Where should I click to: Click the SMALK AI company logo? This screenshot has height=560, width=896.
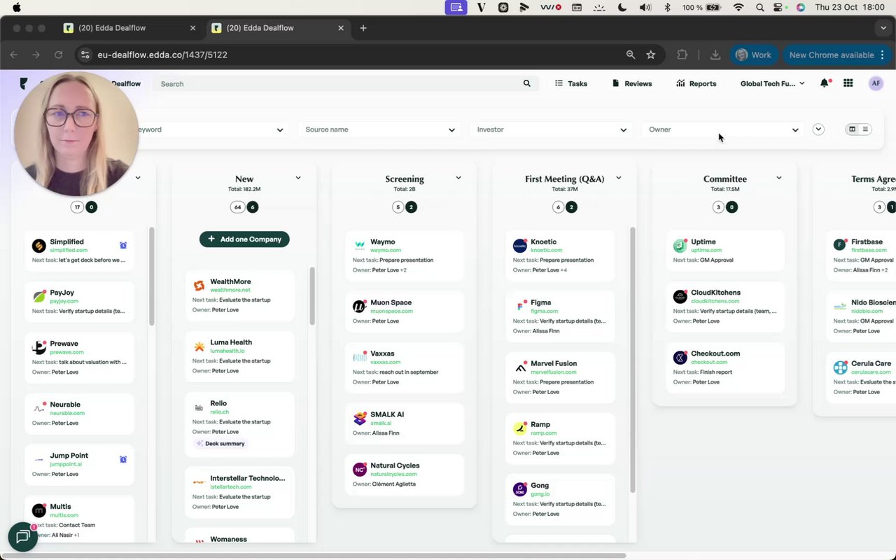[x=360, y=419]
